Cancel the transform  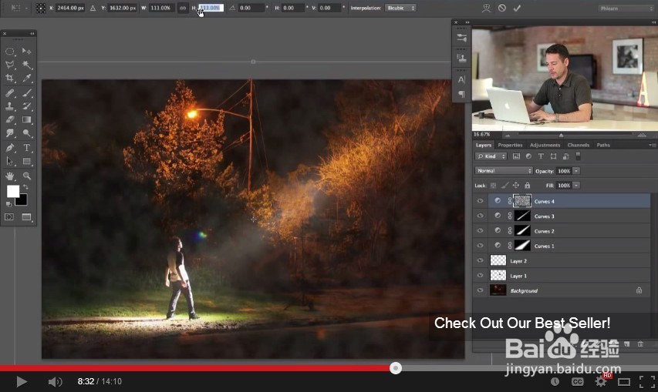point(502,8)
